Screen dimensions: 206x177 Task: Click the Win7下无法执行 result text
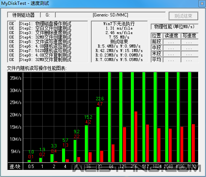(x=119, y=24)
